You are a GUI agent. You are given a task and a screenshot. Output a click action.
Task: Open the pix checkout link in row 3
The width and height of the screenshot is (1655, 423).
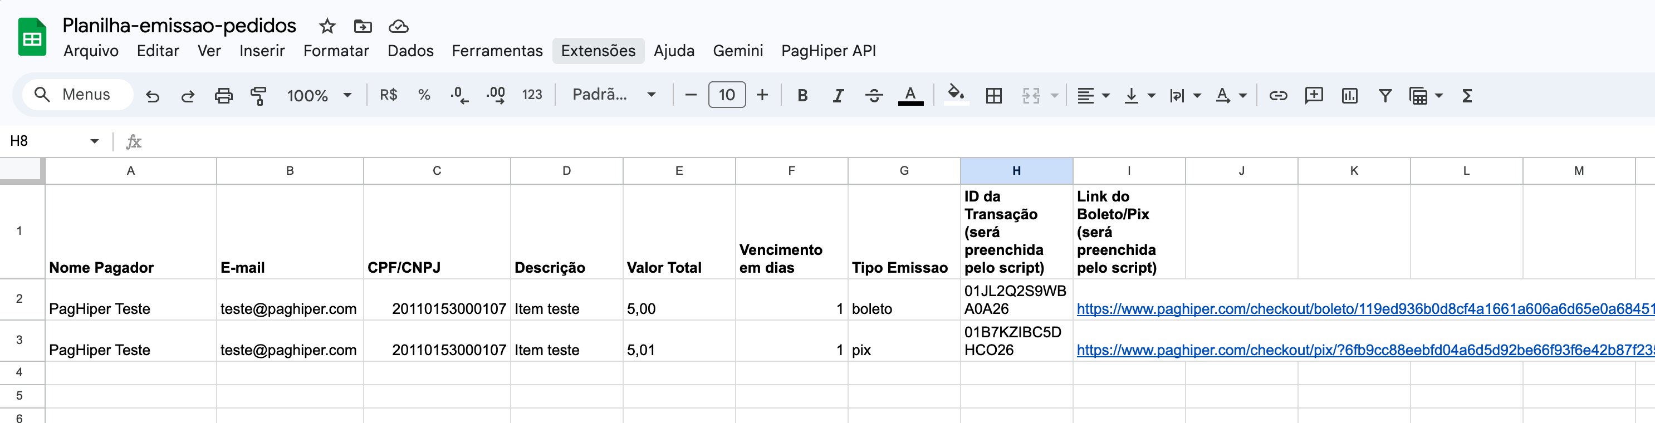tap(1365, 350)
